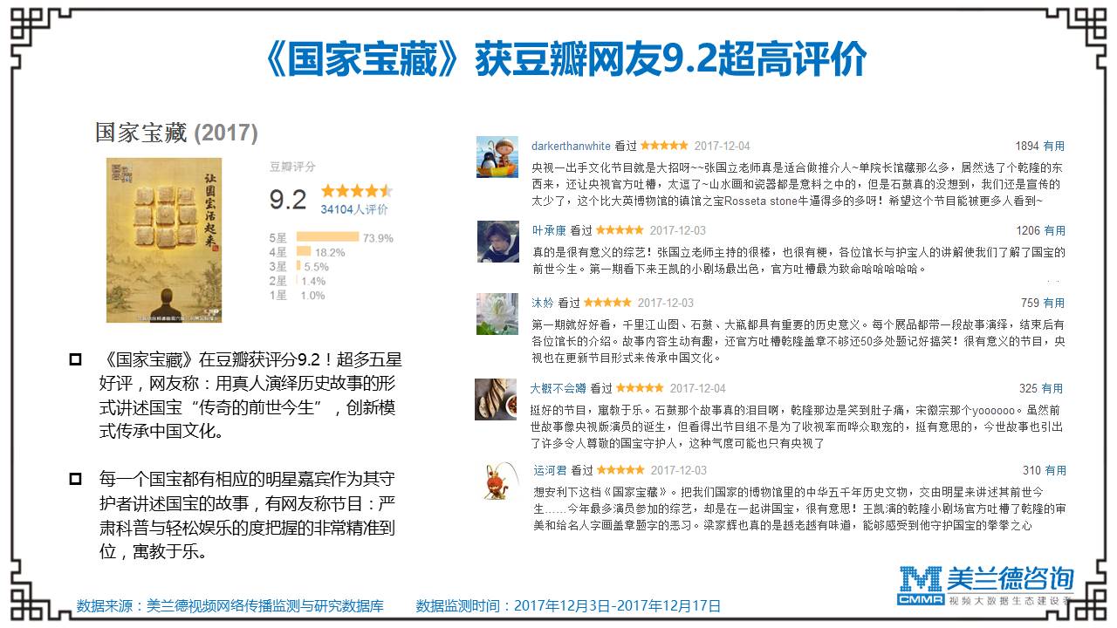
Task: Click star rating in 运河君's review
Action: click(x=621, y=470)
